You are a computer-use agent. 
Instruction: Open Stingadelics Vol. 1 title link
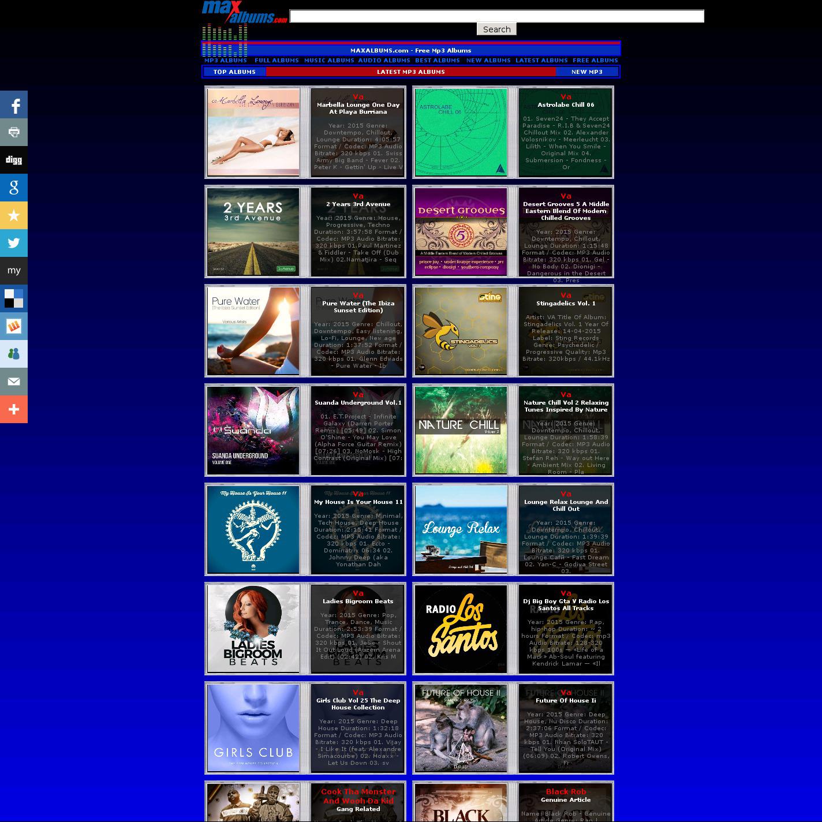[566, 304]
